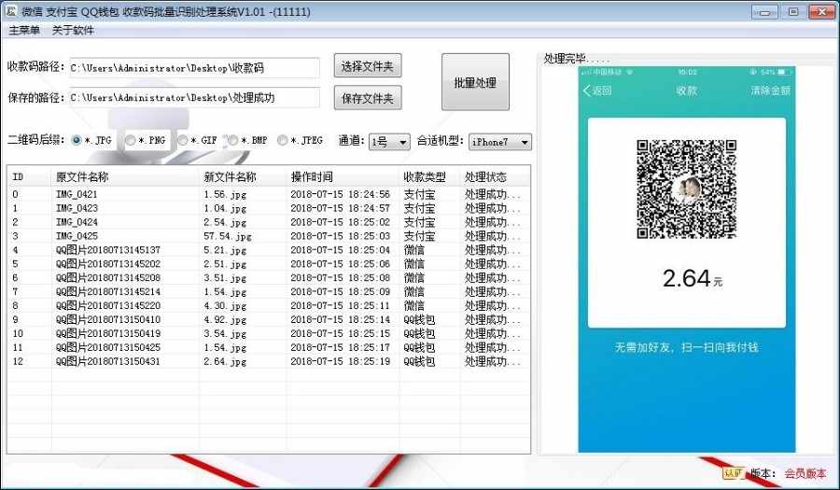This screenshot has width=840, height=490.
Task: Click the 收款码路径 input field
Action: click(x=194, y=68)
